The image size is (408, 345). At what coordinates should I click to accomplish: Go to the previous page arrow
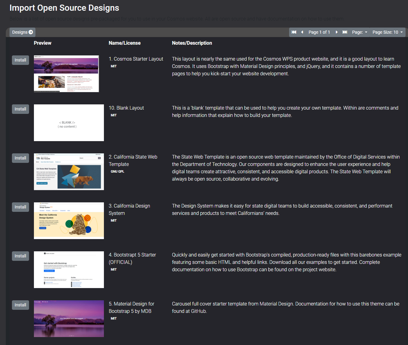tap(302, 32)
